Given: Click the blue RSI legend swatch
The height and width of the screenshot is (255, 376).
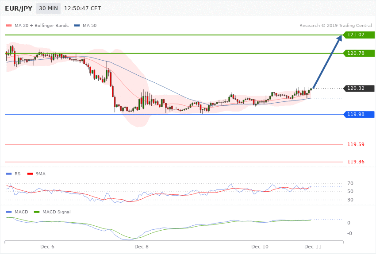Looking at the screenshot, I should pos(9,174).
